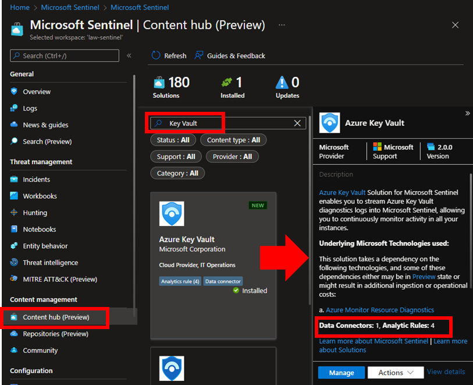Click the Data connector tag on card
The height and width of the screenshot is (385, 473).
tap(223, 281)
